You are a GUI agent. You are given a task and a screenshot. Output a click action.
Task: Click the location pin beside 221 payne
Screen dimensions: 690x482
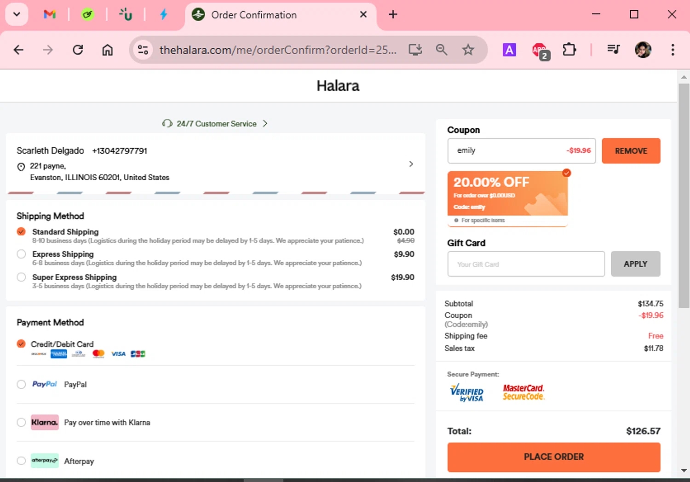pos(21,166)
